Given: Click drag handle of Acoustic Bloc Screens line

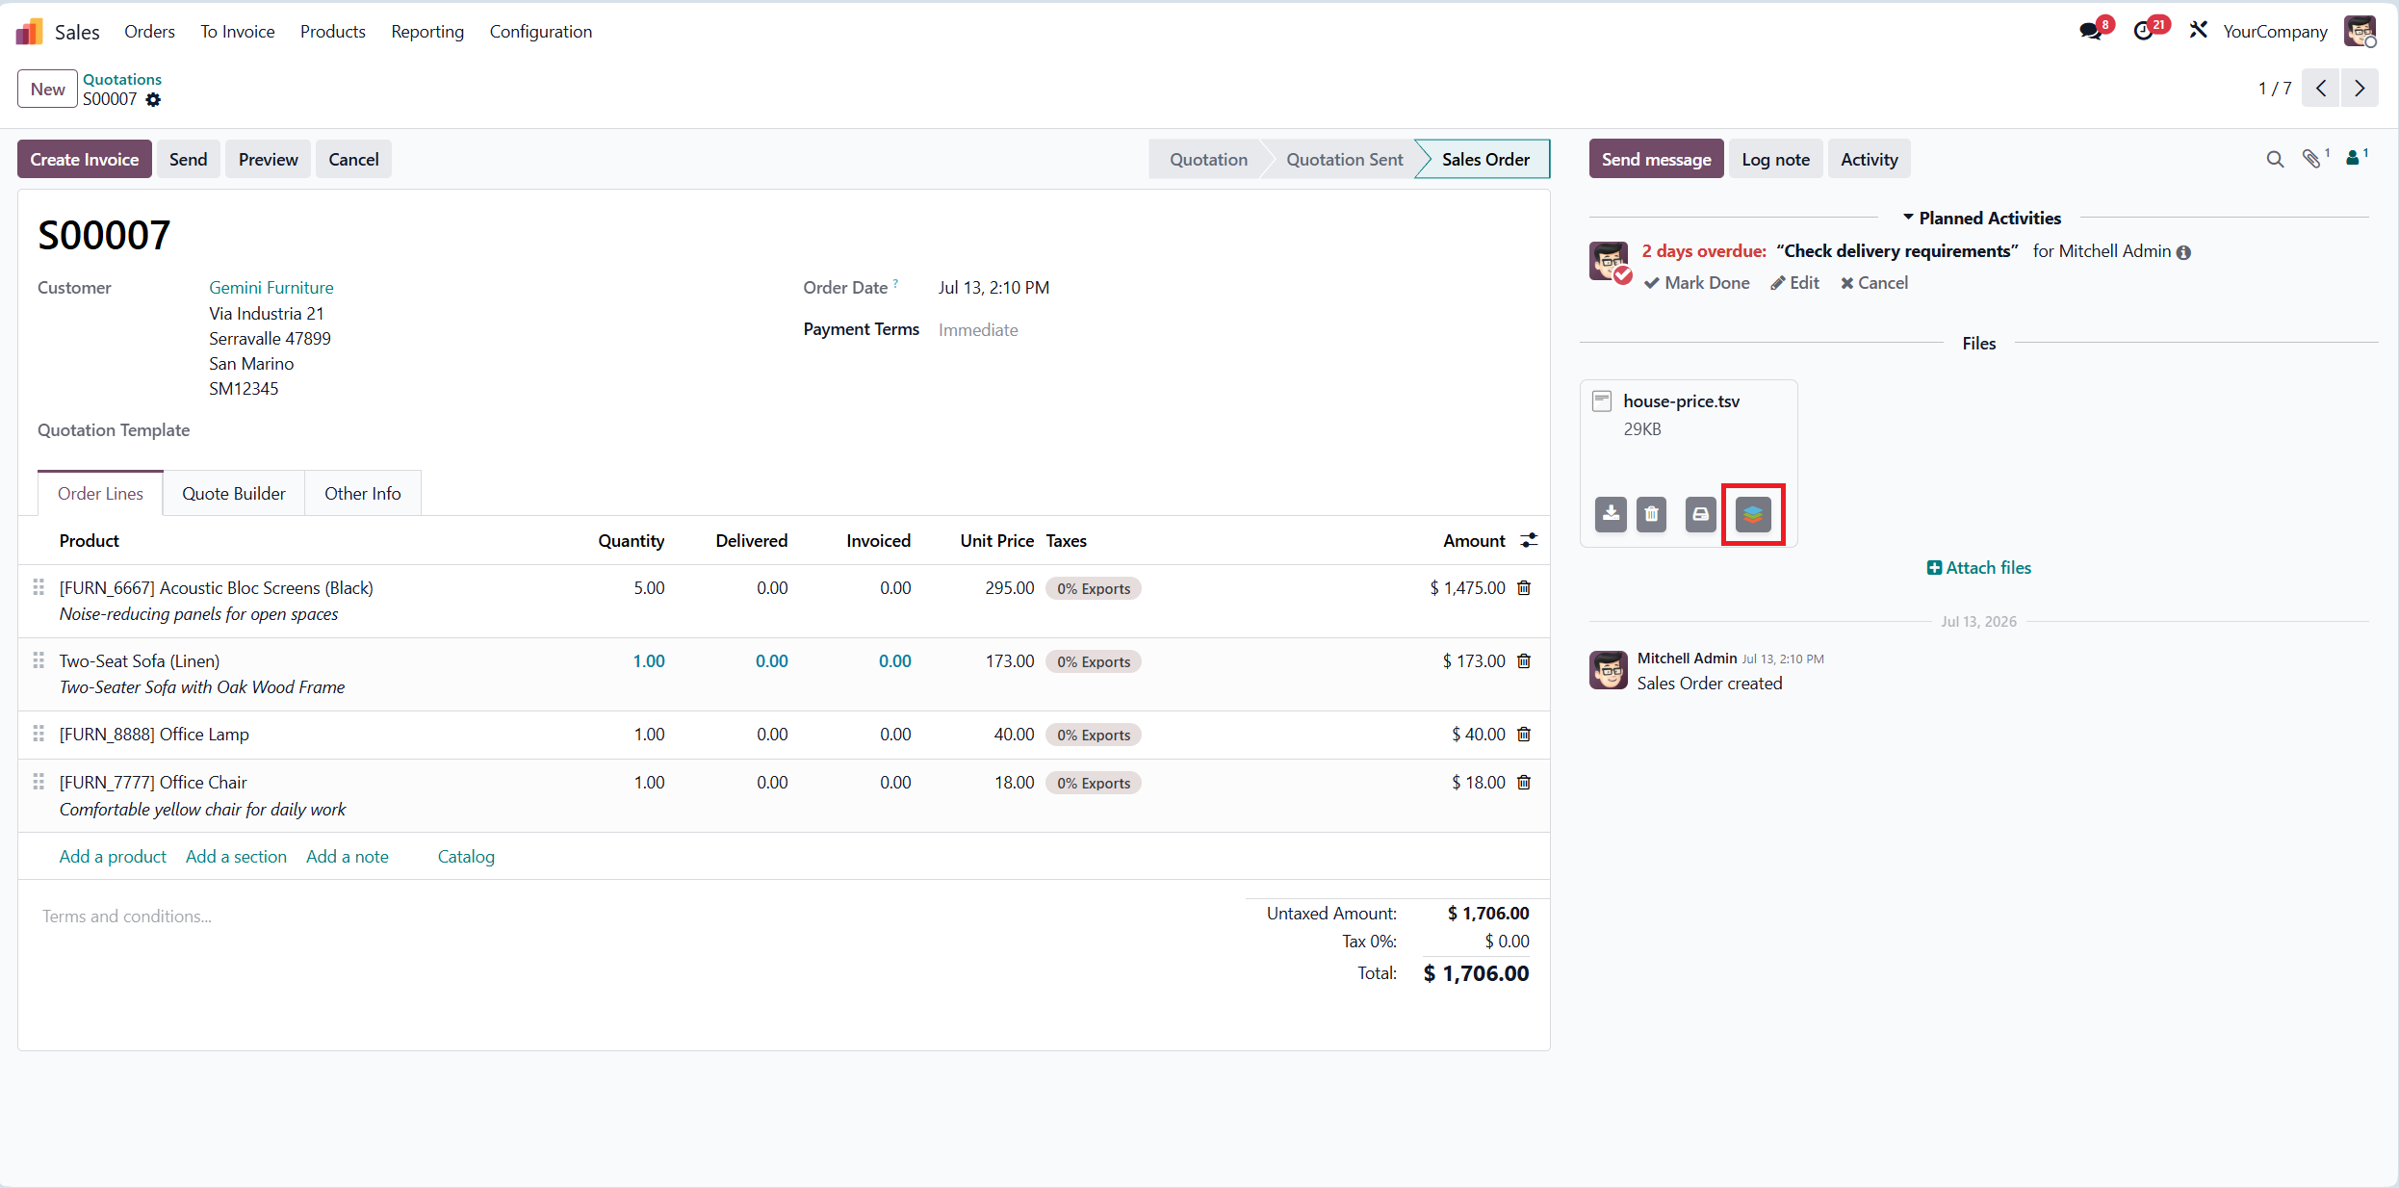Looking at the screenshot, I should (39, 587).
